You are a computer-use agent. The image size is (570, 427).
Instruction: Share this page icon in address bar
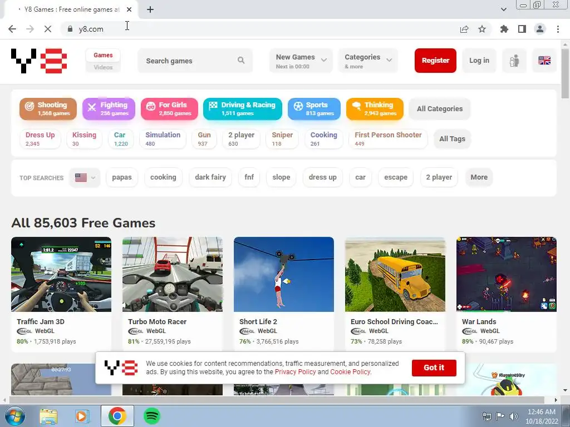pyautogui.click(x=464, y=29)
